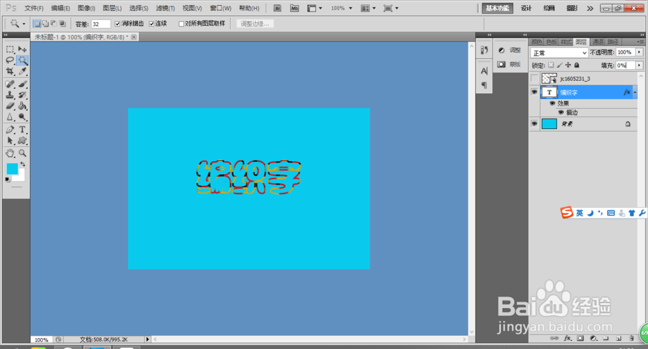Launch Adobe Bridge from top bar
Screen dimensions: 648x349
coord(277,8)
